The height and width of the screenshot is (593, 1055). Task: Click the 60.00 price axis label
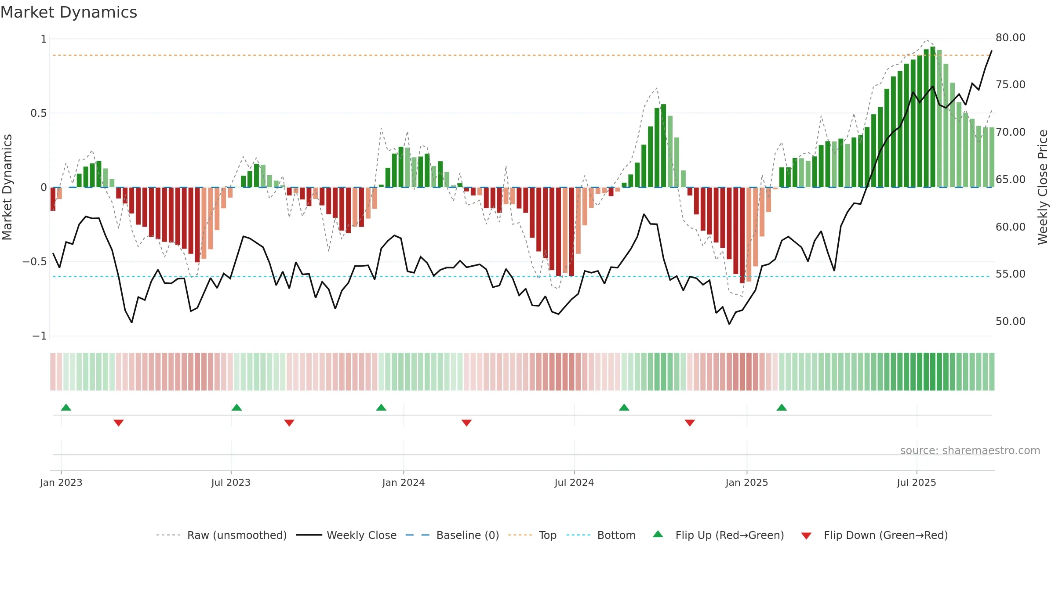1011,227
